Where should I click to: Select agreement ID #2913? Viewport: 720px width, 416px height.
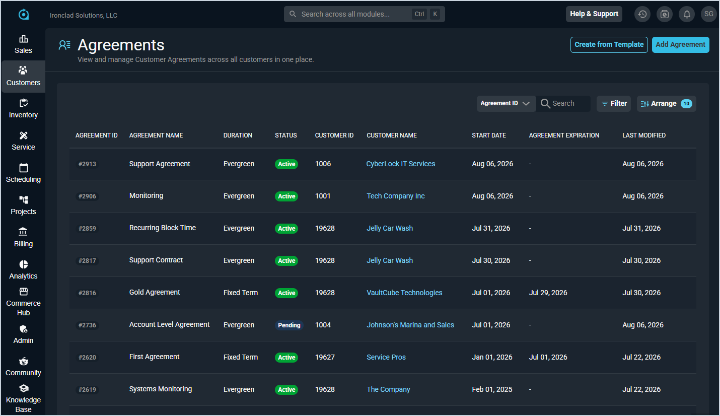click(87, 164)
